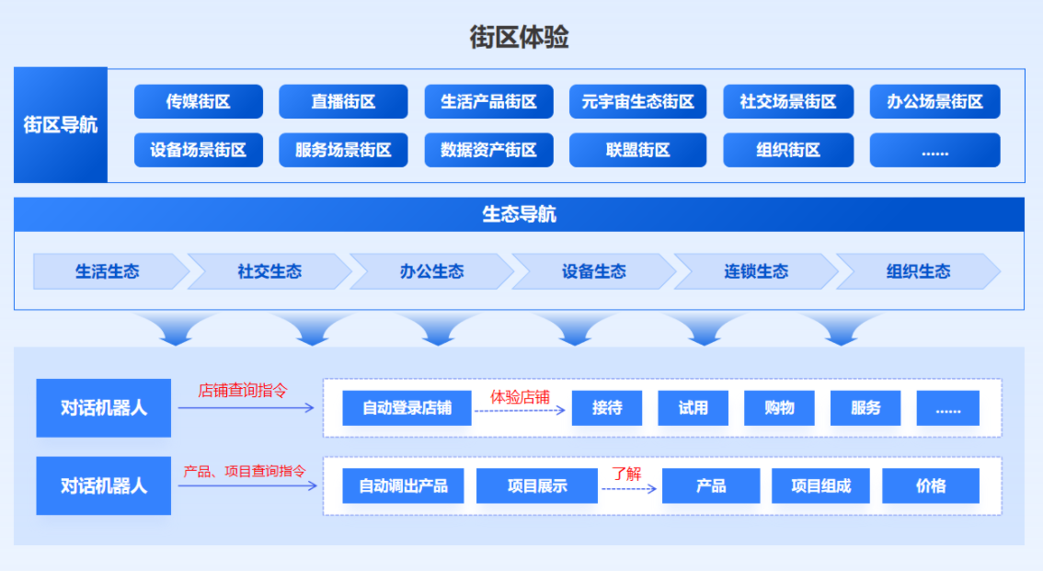Select the 数据资产街区 block
Screen dimensions: 1043x571
488,150
